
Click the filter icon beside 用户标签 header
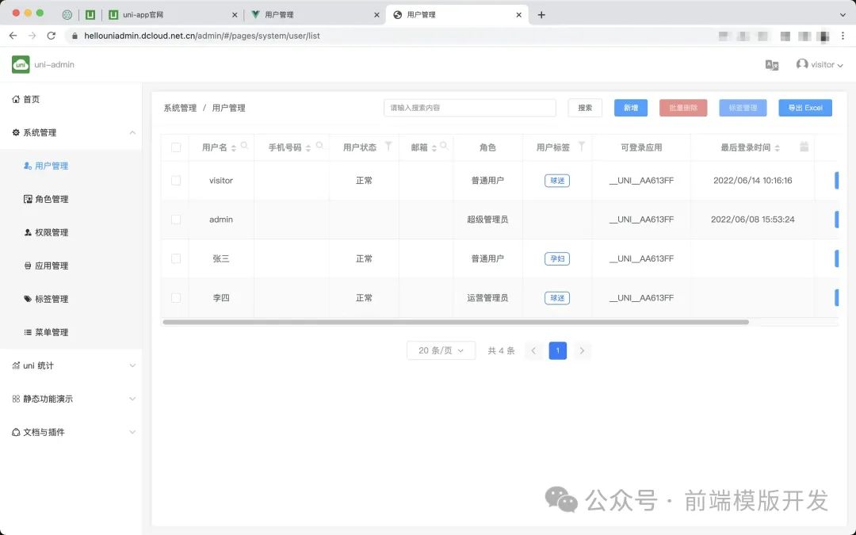click(x=582, y=146)
